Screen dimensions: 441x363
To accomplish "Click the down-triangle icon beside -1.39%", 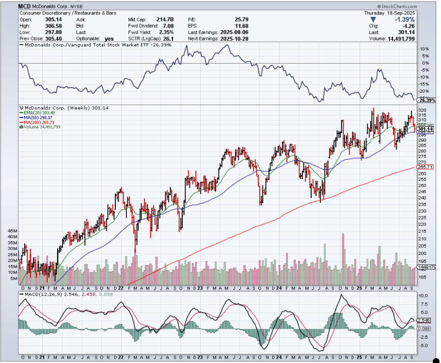I will [373, 19].
